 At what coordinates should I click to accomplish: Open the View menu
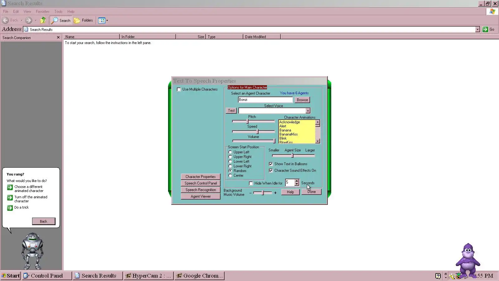pyautogui.click(x=27, y=12)
